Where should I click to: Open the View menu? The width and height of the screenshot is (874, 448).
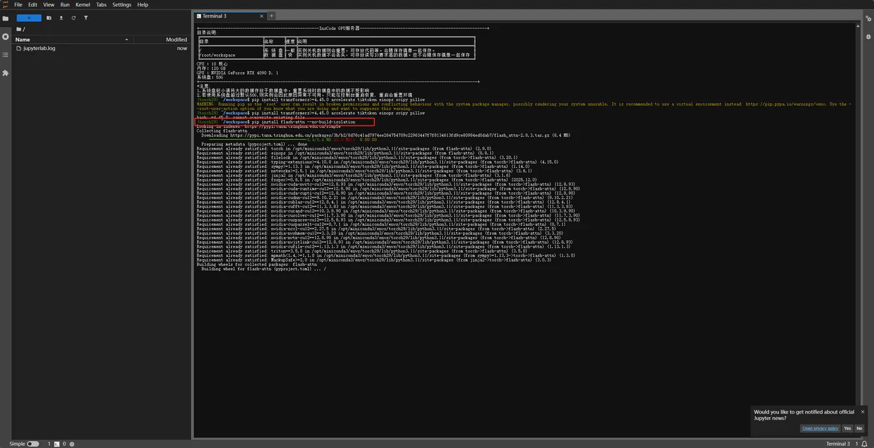49,4
